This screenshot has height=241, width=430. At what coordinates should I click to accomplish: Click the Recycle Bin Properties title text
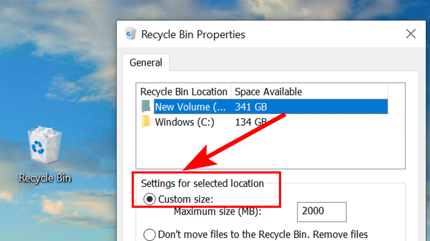193,34
